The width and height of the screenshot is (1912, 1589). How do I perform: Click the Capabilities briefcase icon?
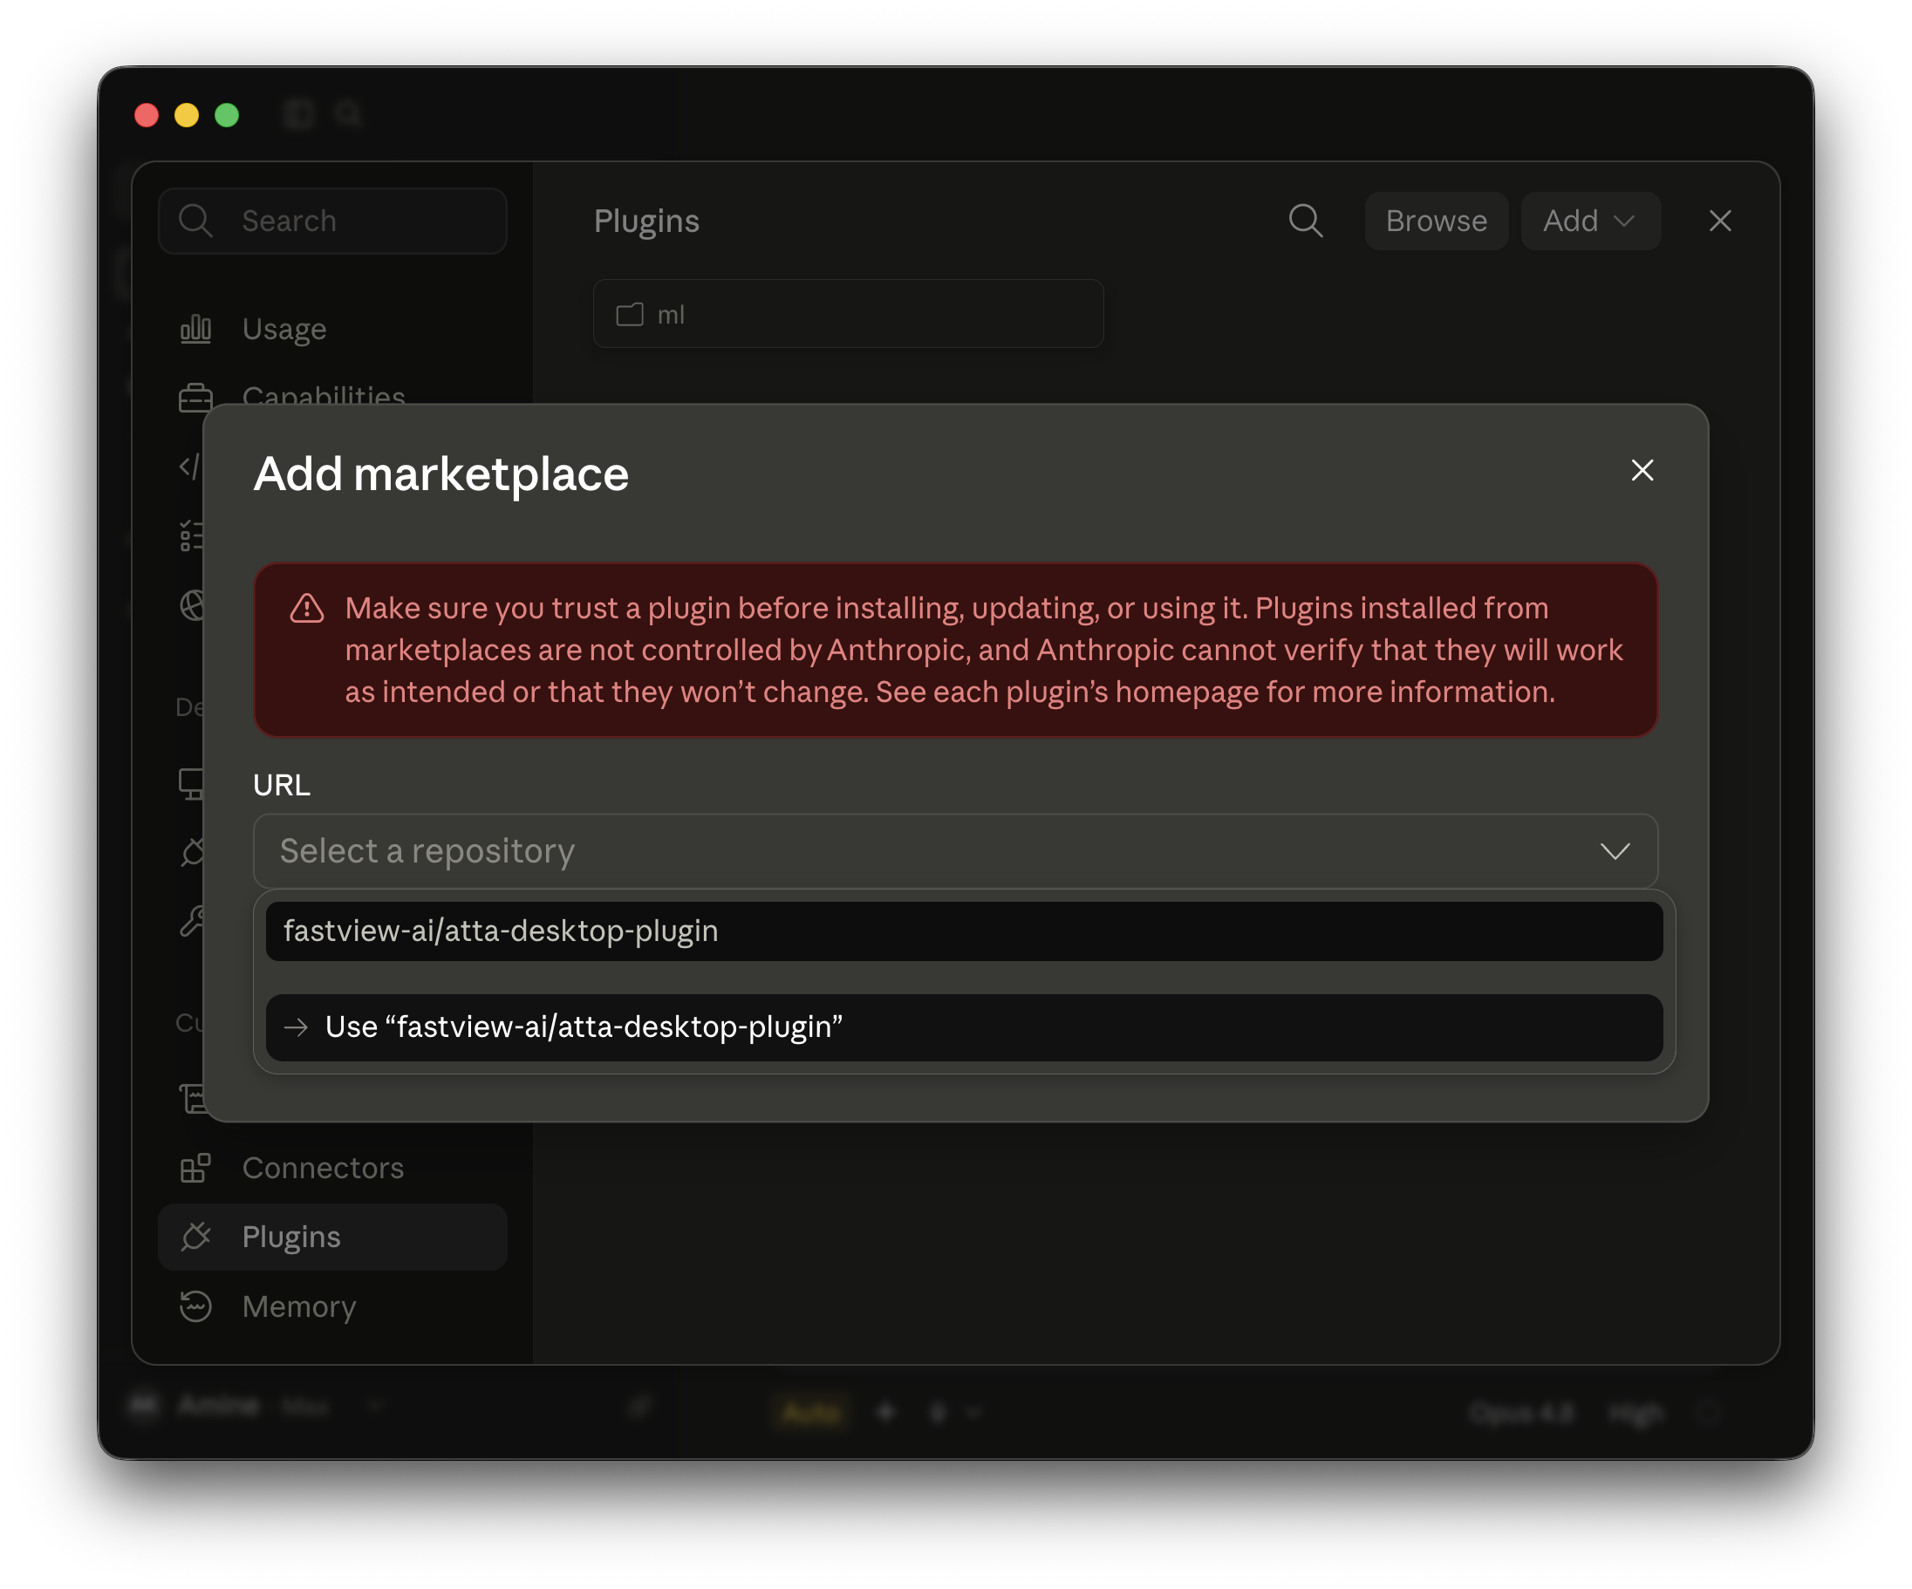[x=195, y=397]
